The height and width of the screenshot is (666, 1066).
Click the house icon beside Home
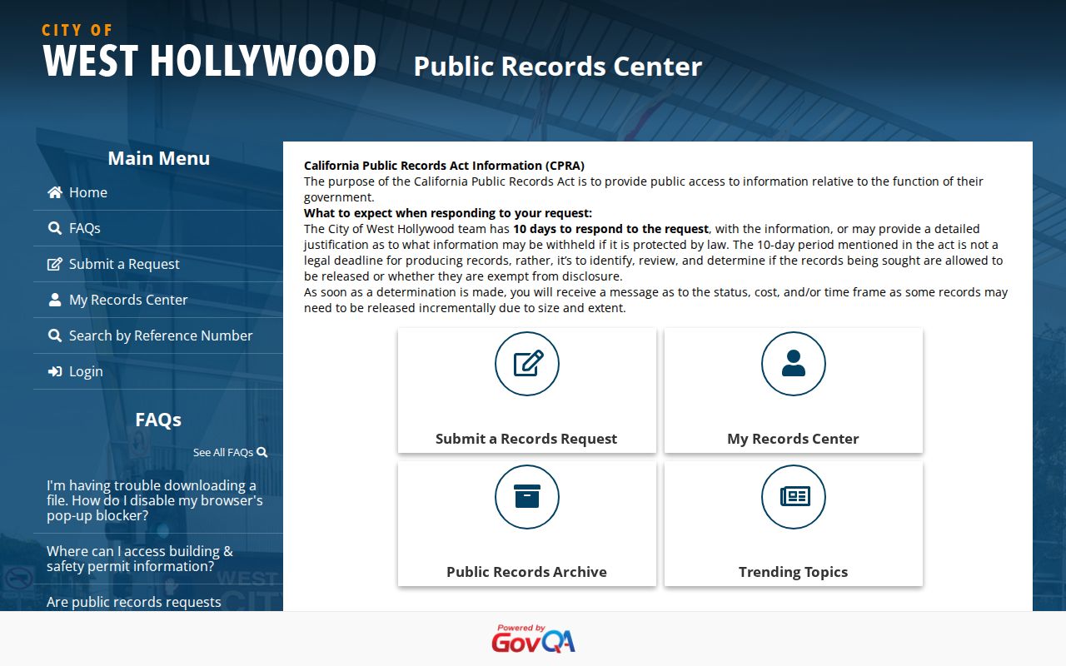(55, 192)
